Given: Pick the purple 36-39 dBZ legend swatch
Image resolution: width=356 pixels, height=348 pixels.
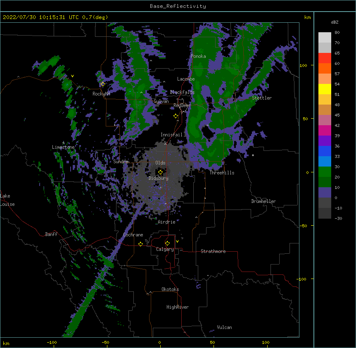Looking at the screenshot, I should (x=325, y=141).
